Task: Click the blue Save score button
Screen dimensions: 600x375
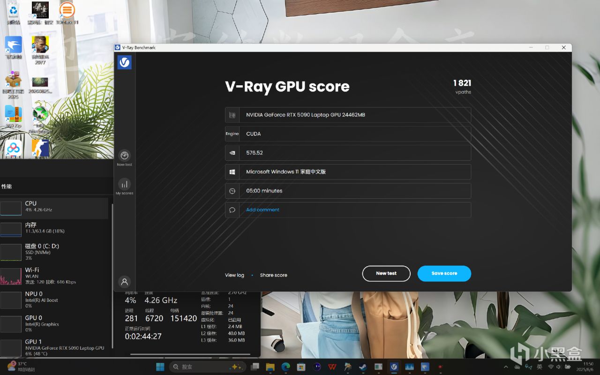Action: [444, 273]
